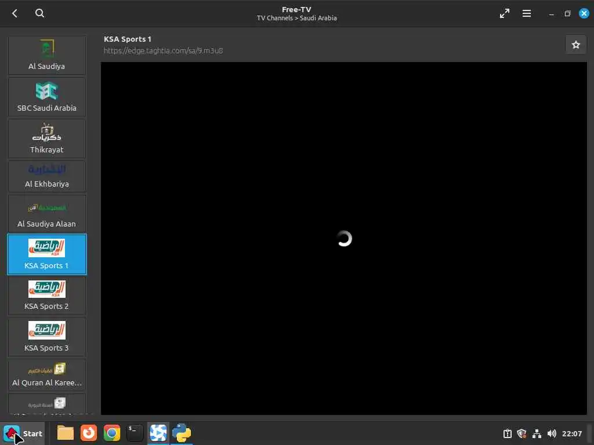594x445 pixels.
Task: Click the 22:07 clock
Action: 571,433
